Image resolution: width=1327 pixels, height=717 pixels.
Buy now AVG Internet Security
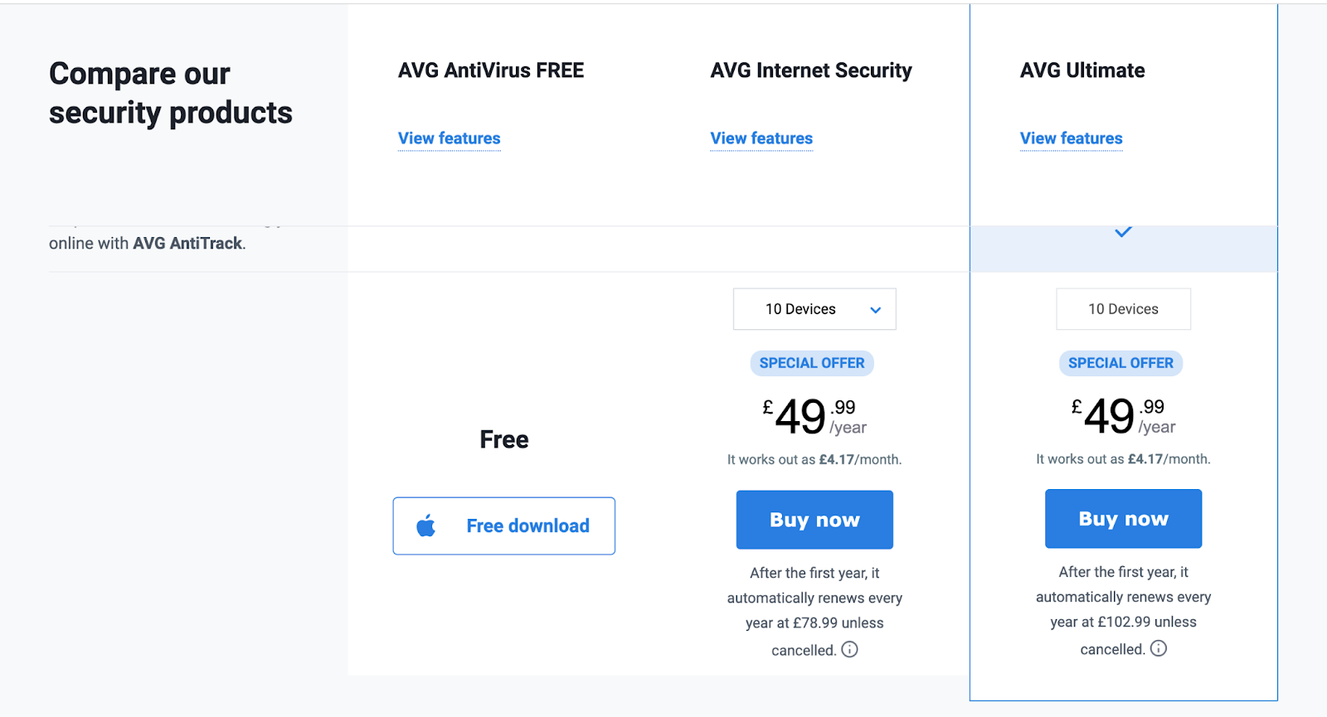814,520
